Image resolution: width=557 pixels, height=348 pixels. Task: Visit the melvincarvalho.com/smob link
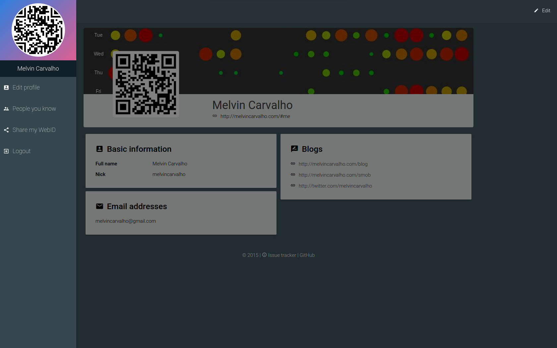coord(335,175)
